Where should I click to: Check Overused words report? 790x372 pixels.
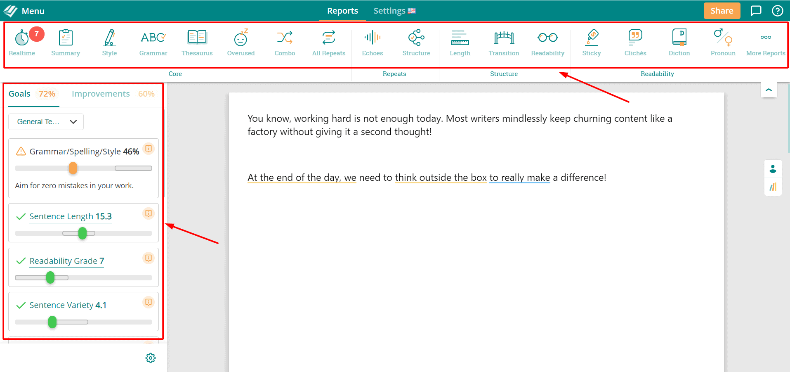(x=241, y=43)
